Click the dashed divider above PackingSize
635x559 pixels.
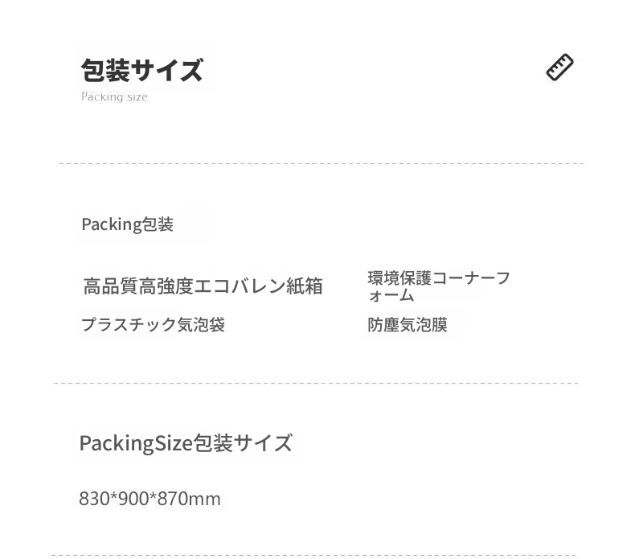[x=316, y=383]
